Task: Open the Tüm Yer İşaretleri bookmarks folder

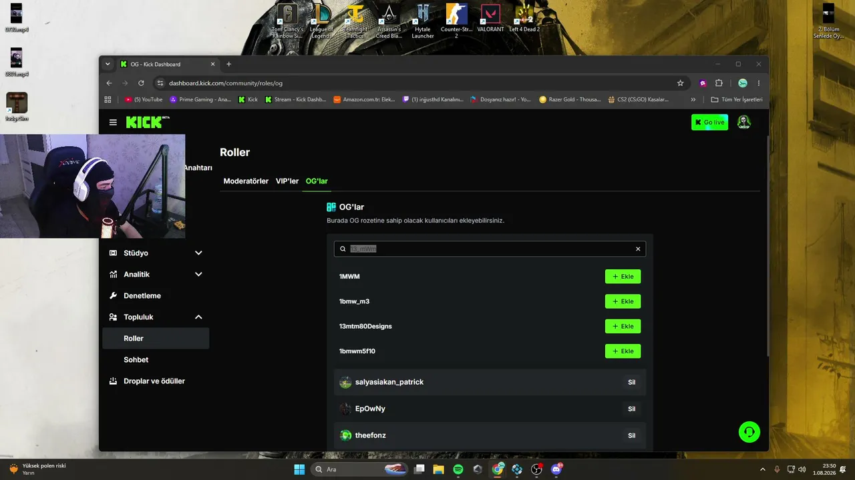Action: [737, 99]
